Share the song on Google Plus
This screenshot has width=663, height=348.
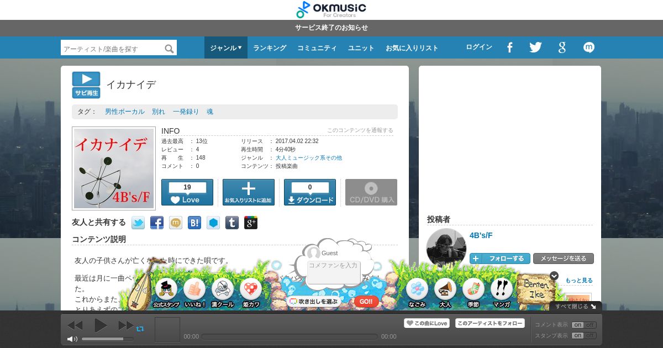[251, 223]
